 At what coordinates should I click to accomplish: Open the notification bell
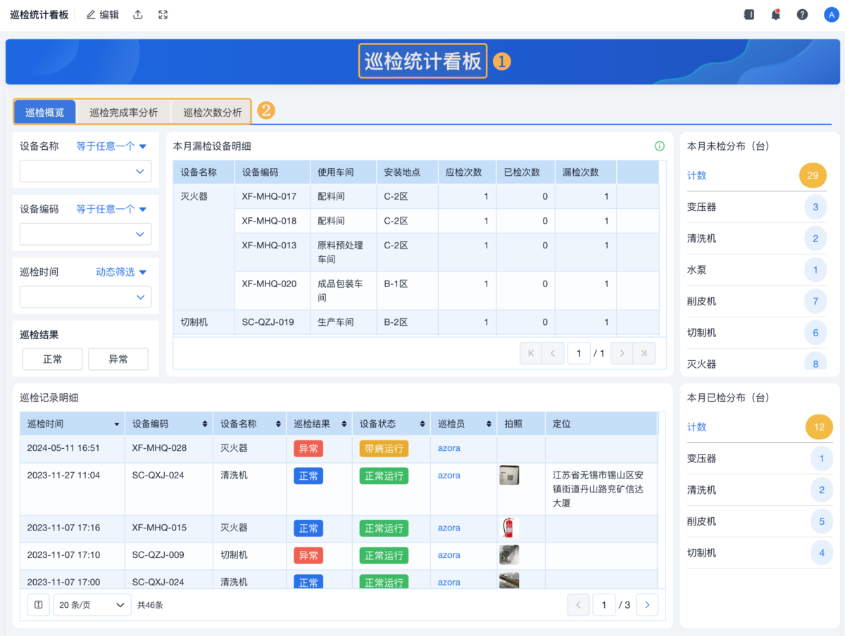(775, 15)
